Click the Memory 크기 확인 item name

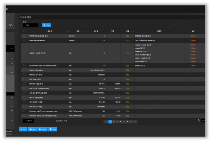coord(36,75)
